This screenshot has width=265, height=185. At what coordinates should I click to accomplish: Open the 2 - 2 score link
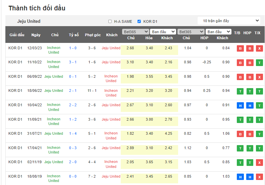[x=73, y=105]
